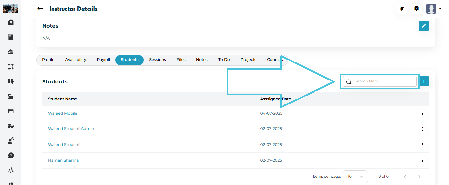
Task: Click the help question mark icon in header
Action: tap(416, 9)
